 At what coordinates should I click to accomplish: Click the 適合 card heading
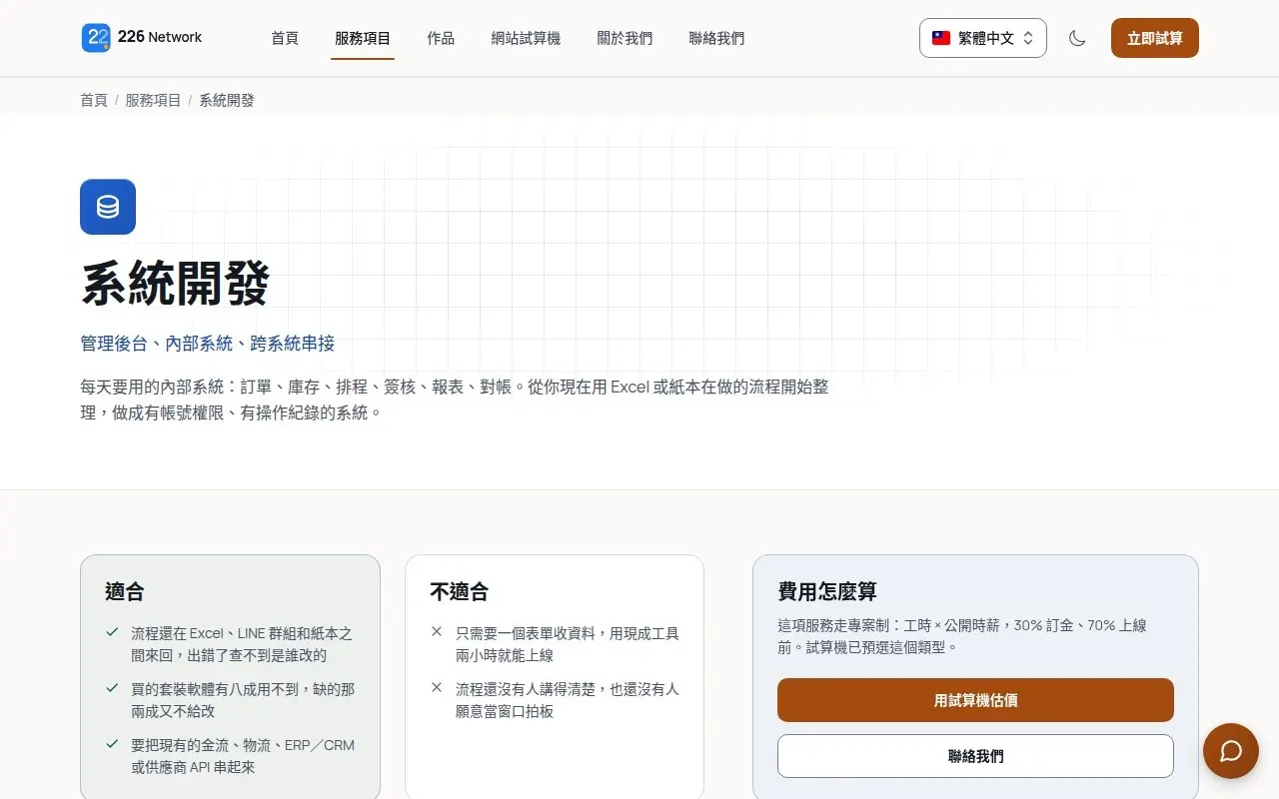[x=125, y=591]
